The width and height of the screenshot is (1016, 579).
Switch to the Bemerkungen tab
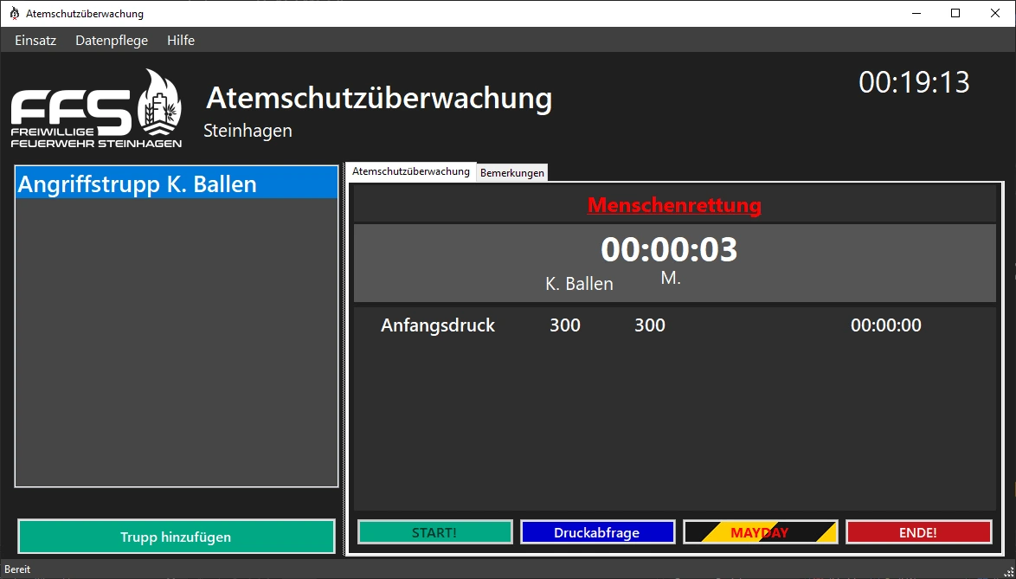coord(512,172)
